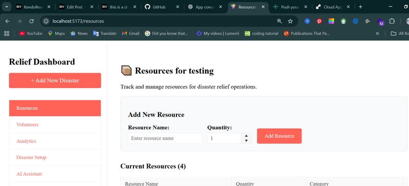
Task: Open the Maps bookmark
Action: click(56, 33)
